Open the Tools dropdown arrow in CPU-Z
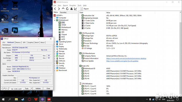 click(x=31, y=89)
